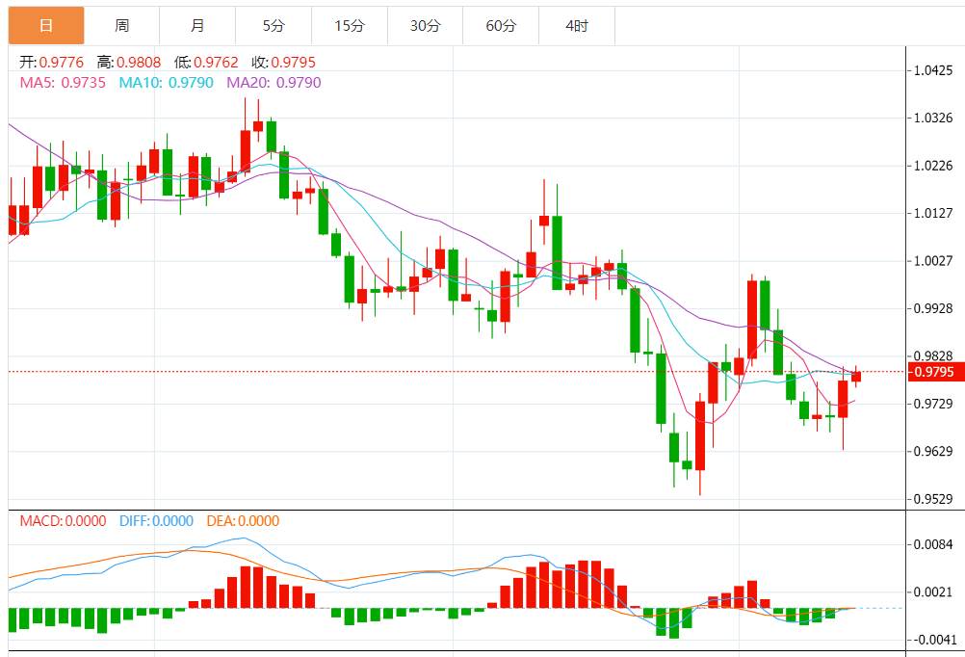The image size is (965, 657).
Task: Click the 1.0425 price axis label
Action: click(x=933, y=70)
